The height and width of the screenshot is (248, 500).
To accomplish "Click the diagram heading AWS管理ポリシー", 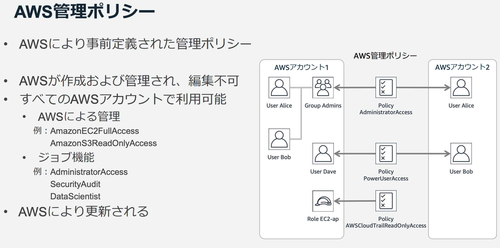I will [385, 56].
